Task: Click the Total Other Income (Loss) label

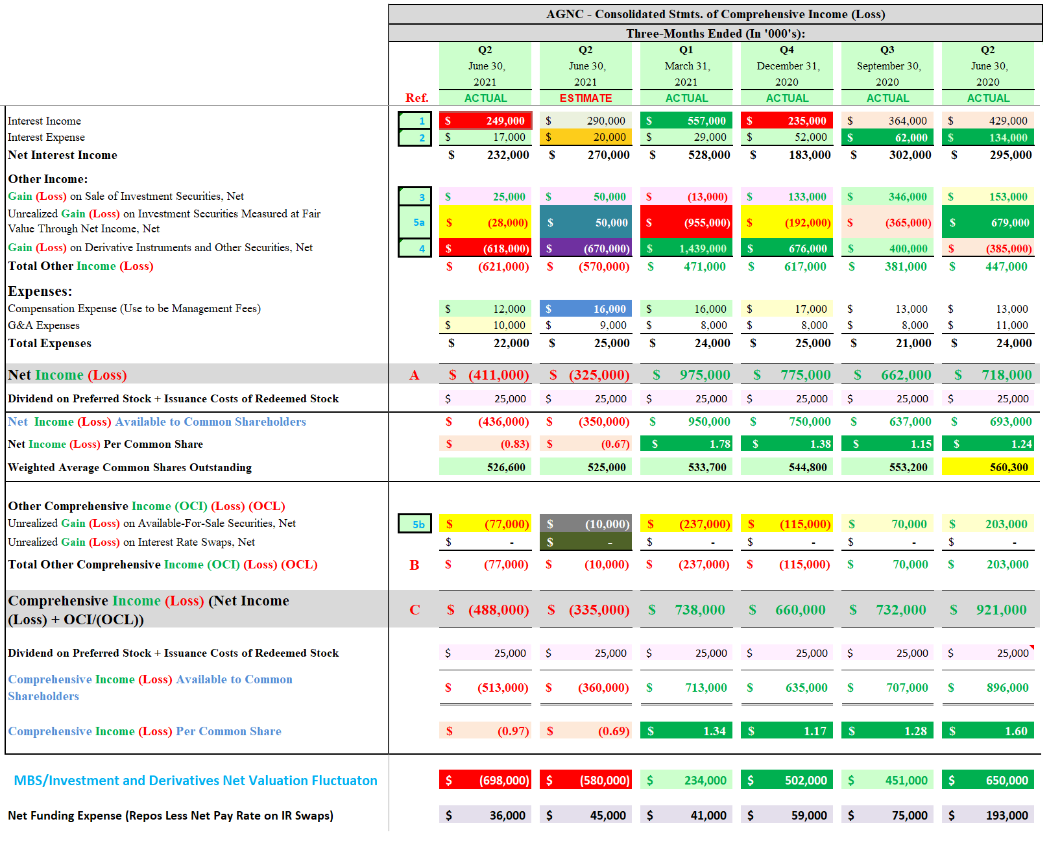Action: click(80, 266)
